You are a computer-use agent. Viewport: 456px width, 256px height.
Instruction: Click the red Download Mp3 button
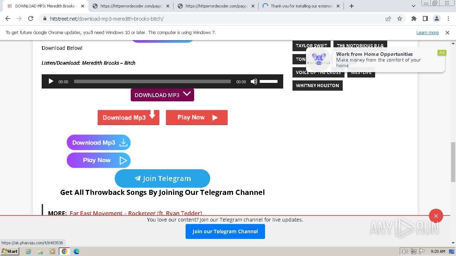(x=129, y=117)
